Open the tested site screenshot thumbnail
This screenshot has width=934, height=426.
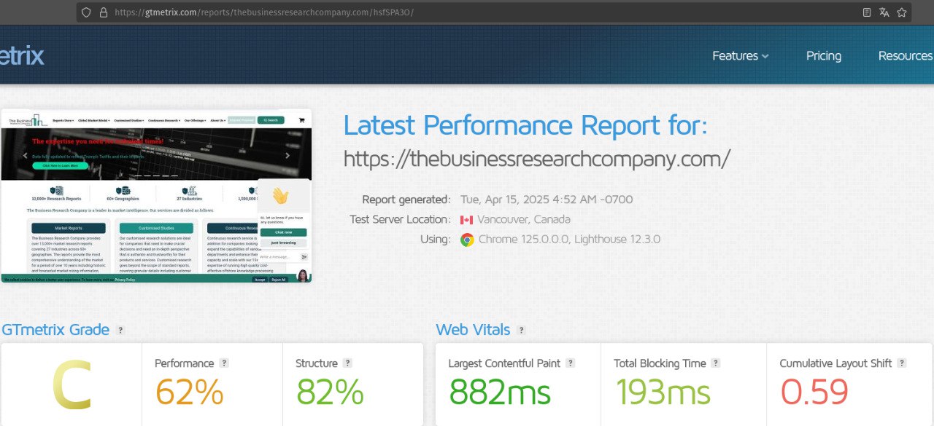point(156,196)
